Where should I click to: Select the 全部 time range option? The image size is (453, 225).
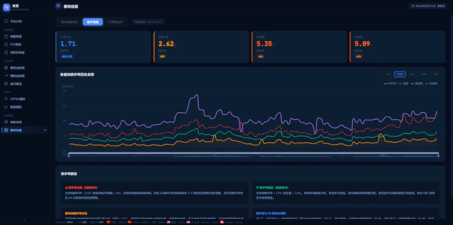click(435, 74)
